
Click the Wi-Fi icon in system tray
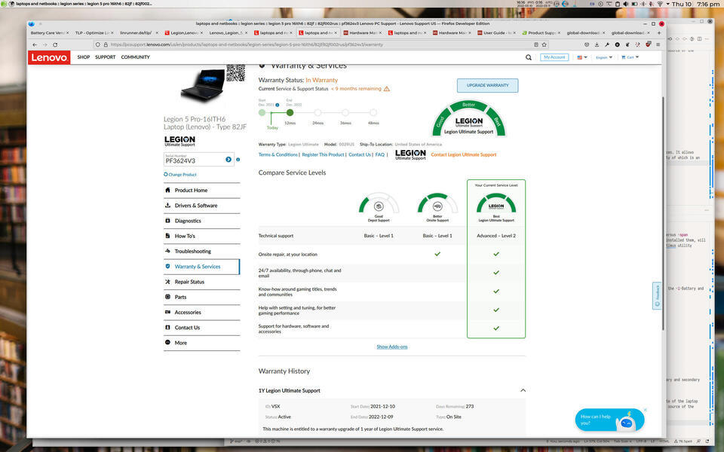pos(660,4)
